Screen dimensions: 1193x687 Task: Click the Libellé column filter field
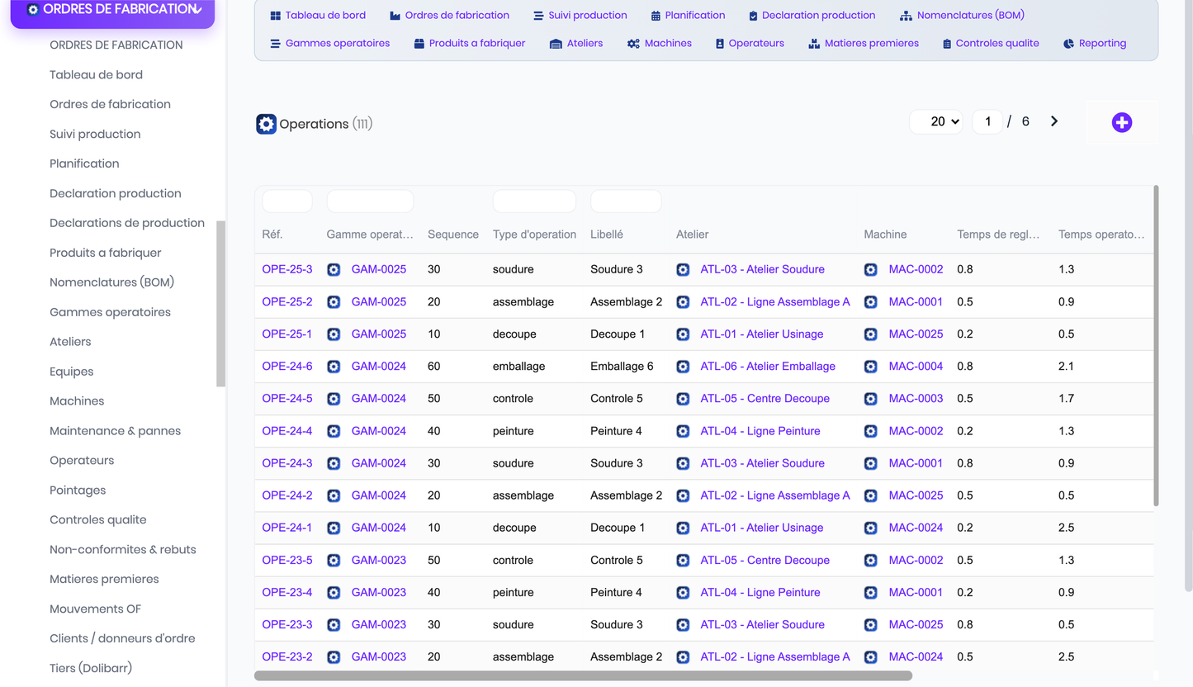[626, 201]
